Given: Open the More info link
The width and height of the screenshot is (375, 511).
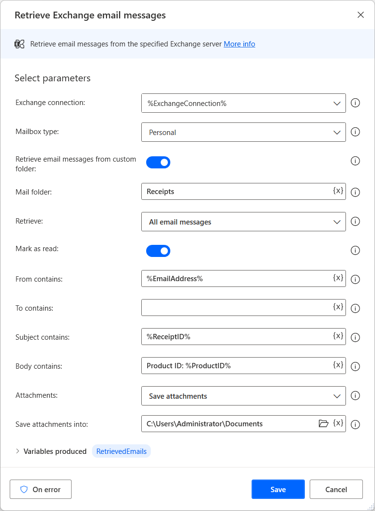Looking at the screenshot, I should (239, 44).
